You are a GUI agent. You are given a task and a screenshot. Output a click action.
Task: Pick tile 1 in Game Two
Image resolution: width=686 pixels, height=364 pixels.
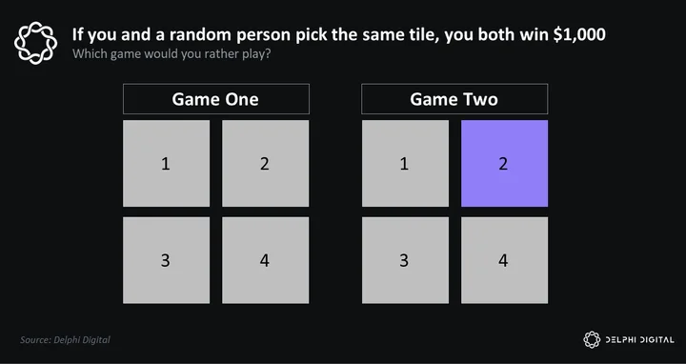(405, 163)
